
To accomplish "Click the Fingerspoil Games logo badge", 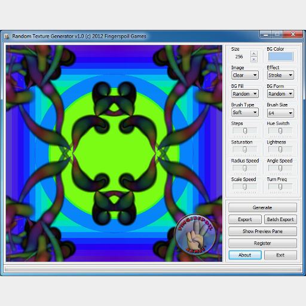I will (x=195, y=235).
